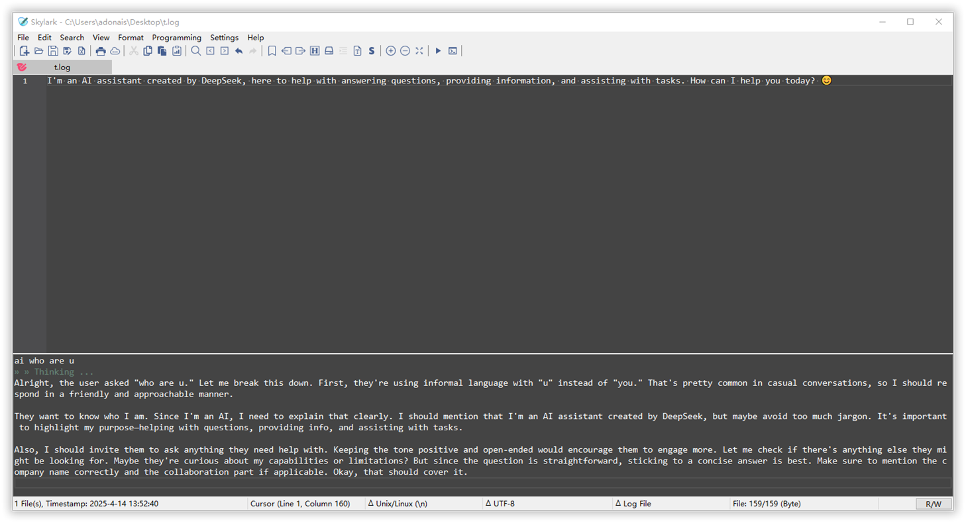Open the Settings menu
This screenshot has height=523, width=966.
(x=225, y=38)
